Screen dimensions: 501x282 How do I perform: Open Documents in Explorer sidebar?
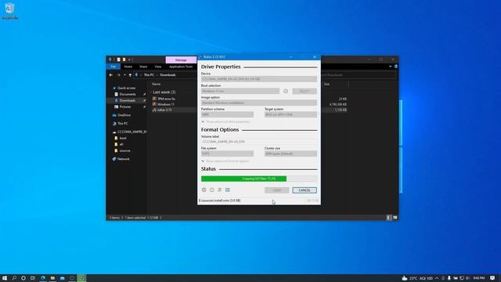point(128,94)
